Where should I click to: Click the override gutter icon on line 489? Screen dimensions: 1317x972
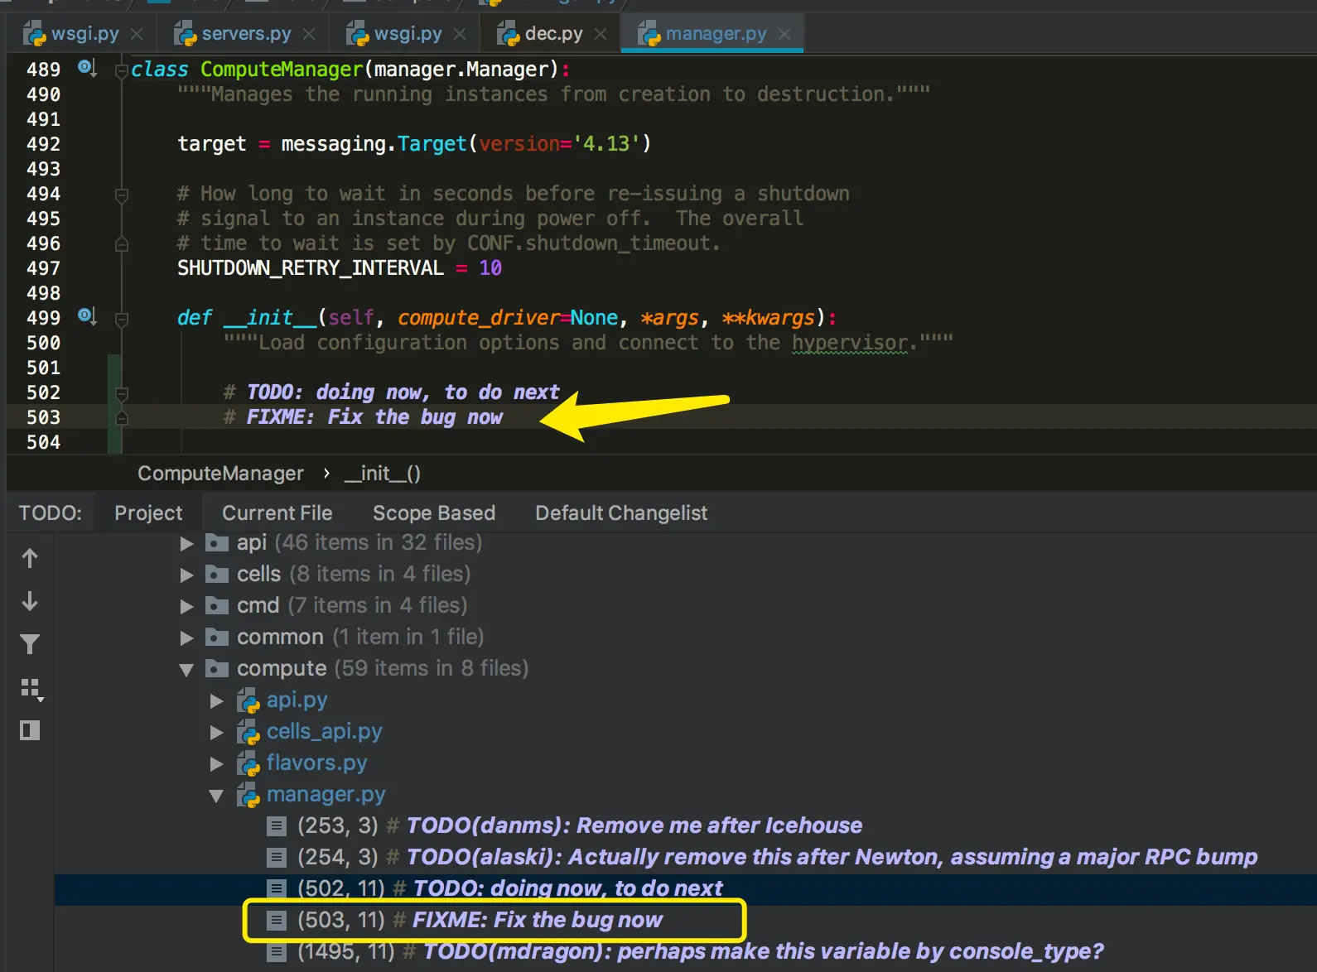point(87,68)
